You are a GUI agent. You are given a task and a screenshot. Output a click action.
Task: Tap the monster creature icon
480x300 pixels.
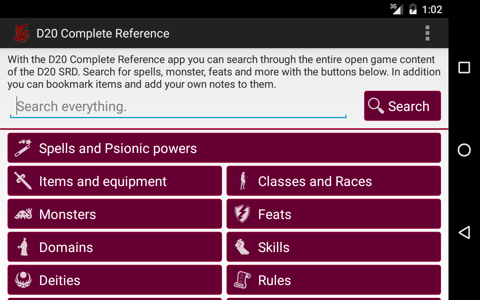tap(23, 214)
